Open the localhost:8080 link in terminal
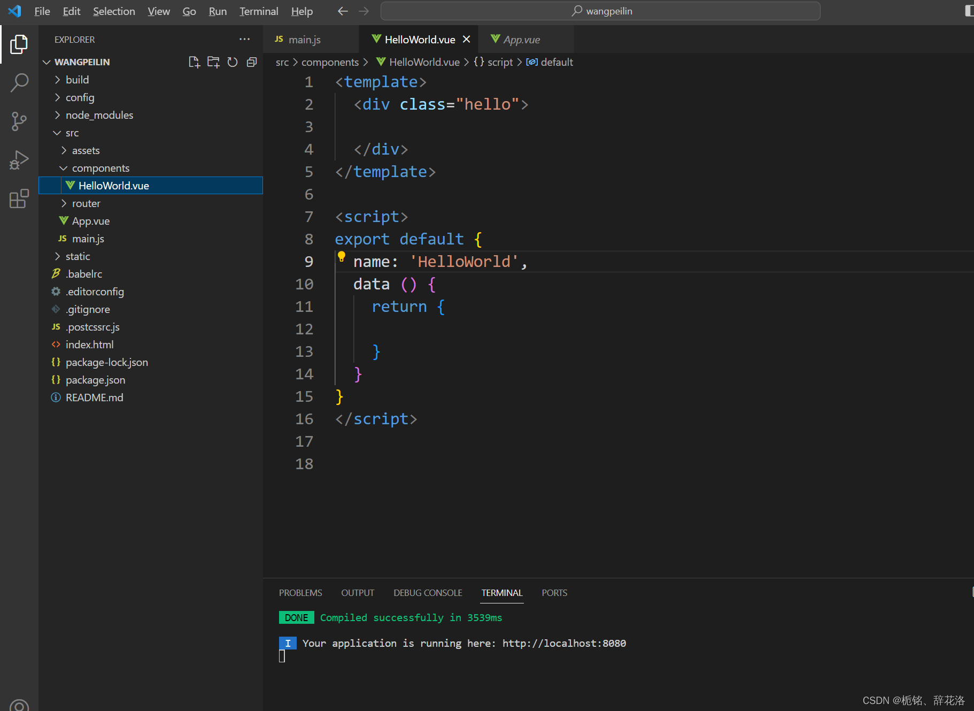This screenshot has width=974, height=711. [564, 643]
